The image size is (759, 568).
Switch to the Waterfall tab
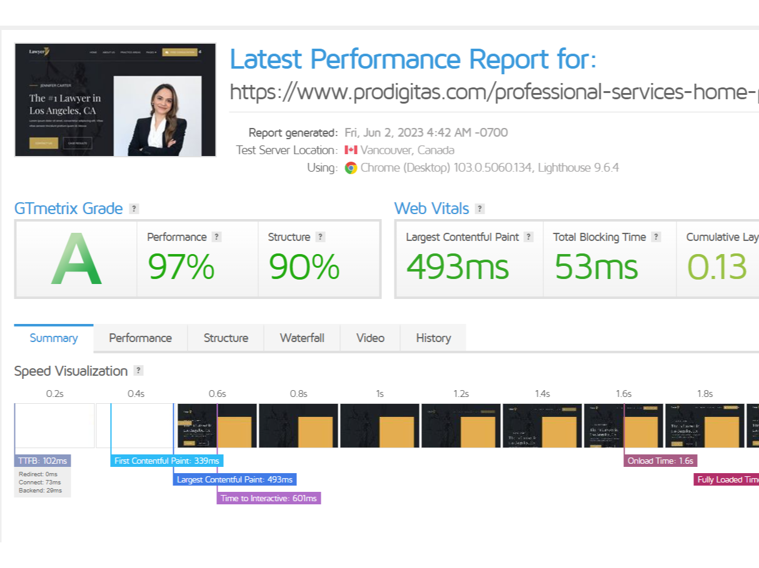tap(302, 338)
